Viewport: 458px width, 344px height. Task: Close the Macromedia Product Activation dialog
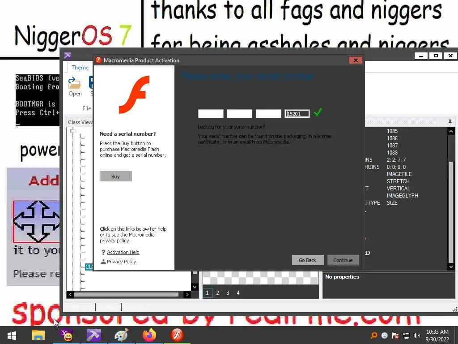pos(356,60)
